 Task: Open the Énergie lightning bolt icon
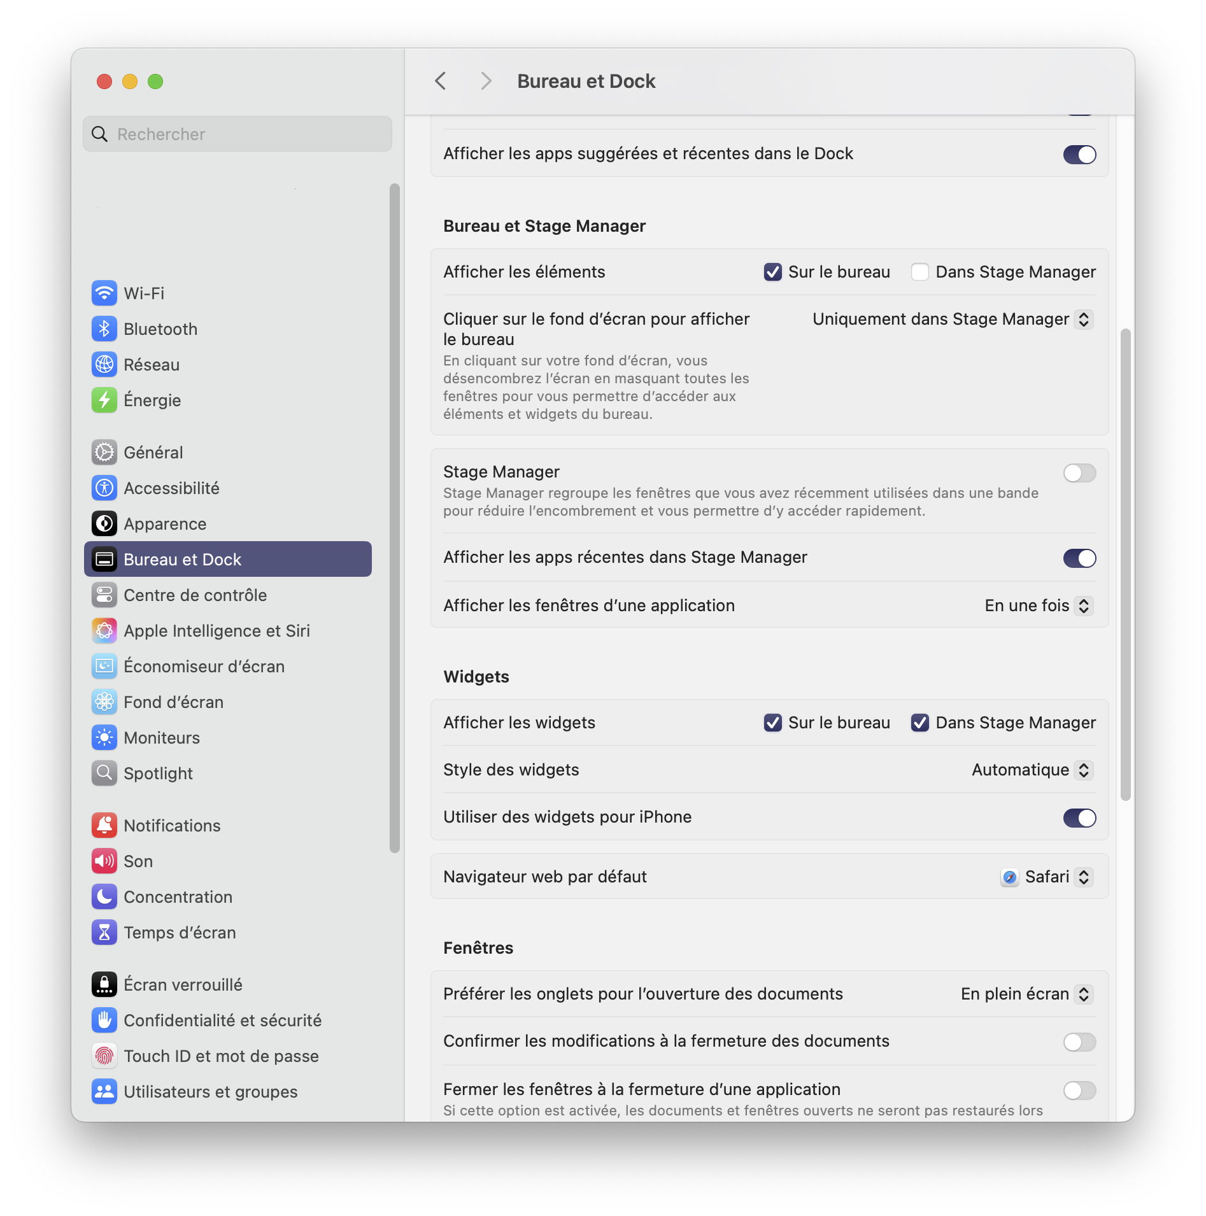104,400
